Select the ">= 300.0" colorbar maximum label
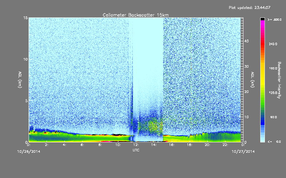The height and width of the screenshot is (178, 286). (275, 20)
